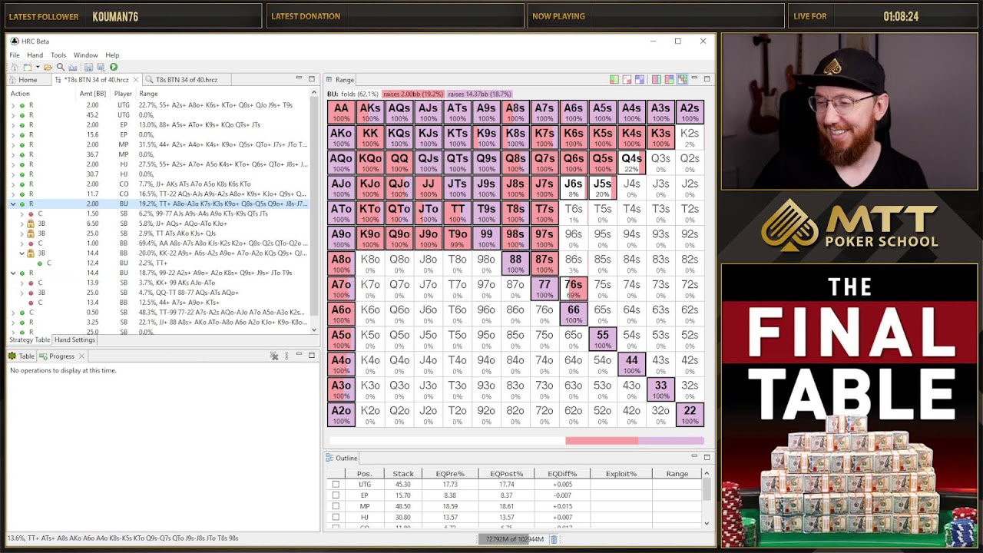The width and height of the screenshot is (983, 553).
Task: Check the UTG row checkbox in Outline
Action: pos(336,485)
